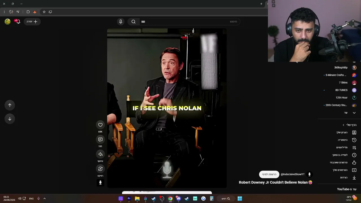Open the comments on this short
361x203 pixels.
(x=100, y=140)
